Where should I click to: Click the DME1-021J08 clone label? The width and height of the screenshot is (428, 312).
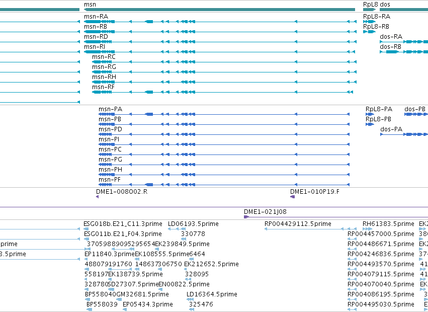tap(266, 212)
